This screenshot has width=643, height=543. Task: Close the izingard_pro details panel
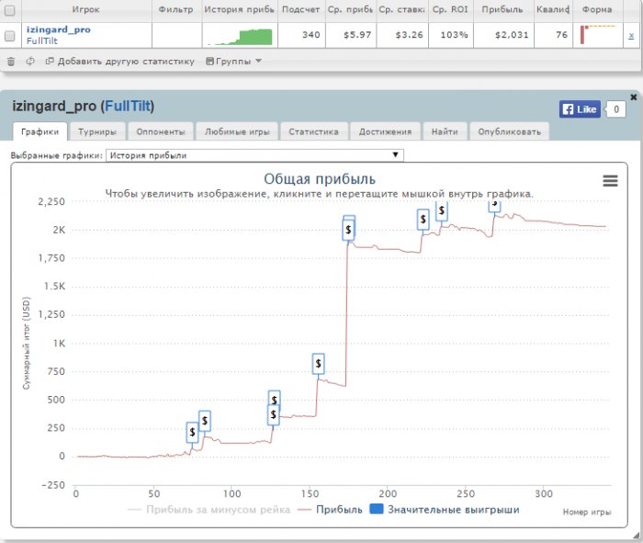tap(634, 97)
